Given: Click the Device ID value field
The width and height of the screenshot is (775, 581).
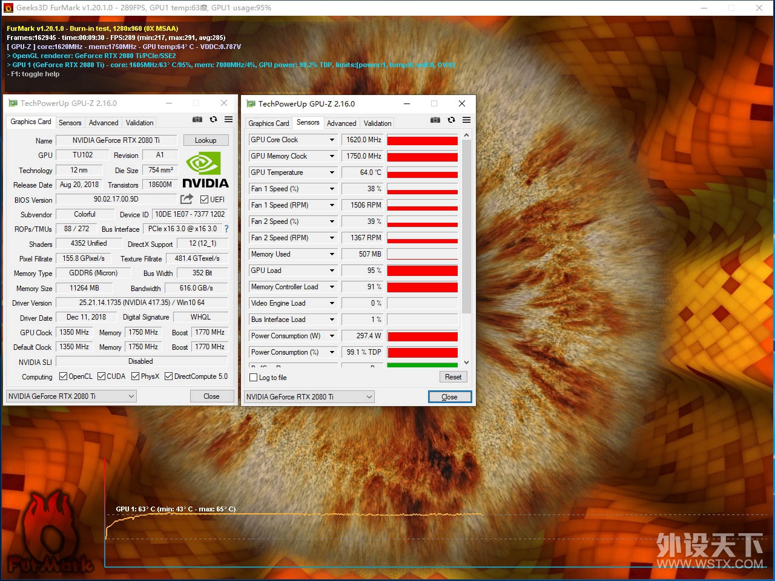Looking at the screenshot, I should (x=190, y=214).
